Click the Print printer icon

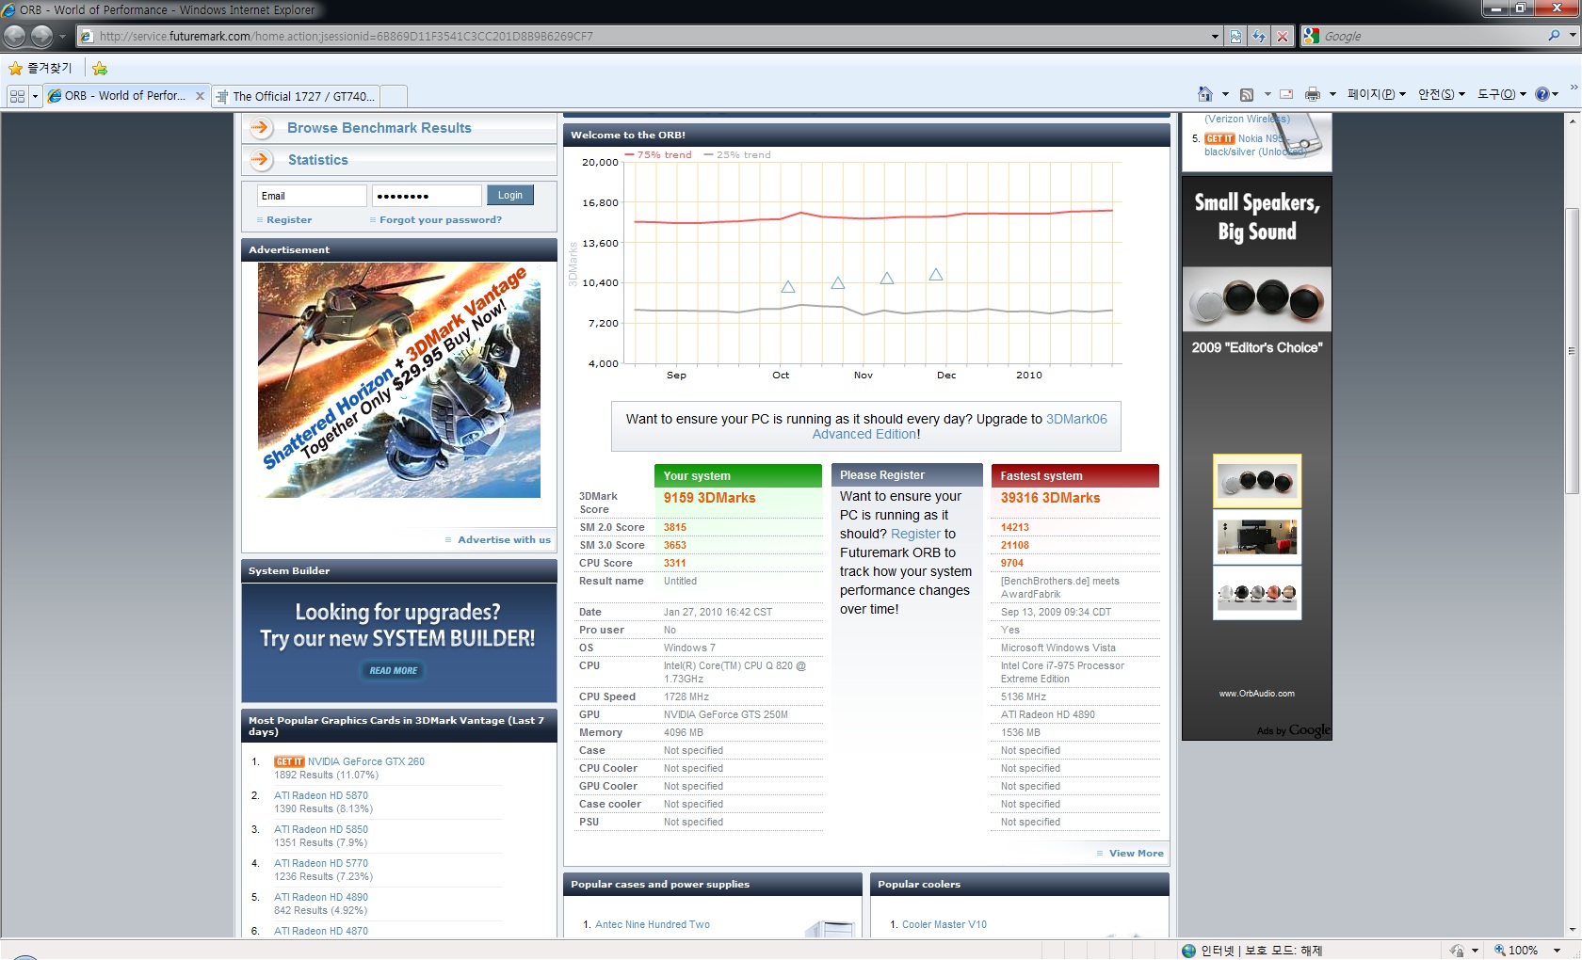[x=1313, y=94]
